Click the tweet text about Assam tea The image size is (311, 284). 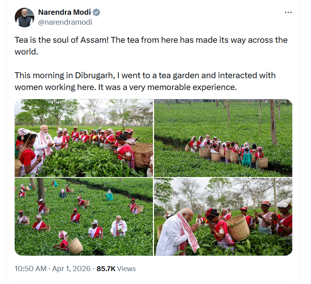pos(151,46)
